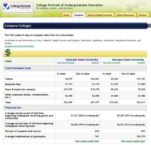151x145 pixels.
Task: Follow the Compare two more universities link
Action: pyautogui.click(x=19, y=46)
